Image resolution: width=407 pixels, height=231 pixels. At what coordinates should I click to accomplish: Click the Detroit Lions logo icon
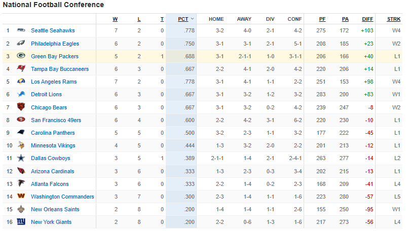(x=21, y=94)
